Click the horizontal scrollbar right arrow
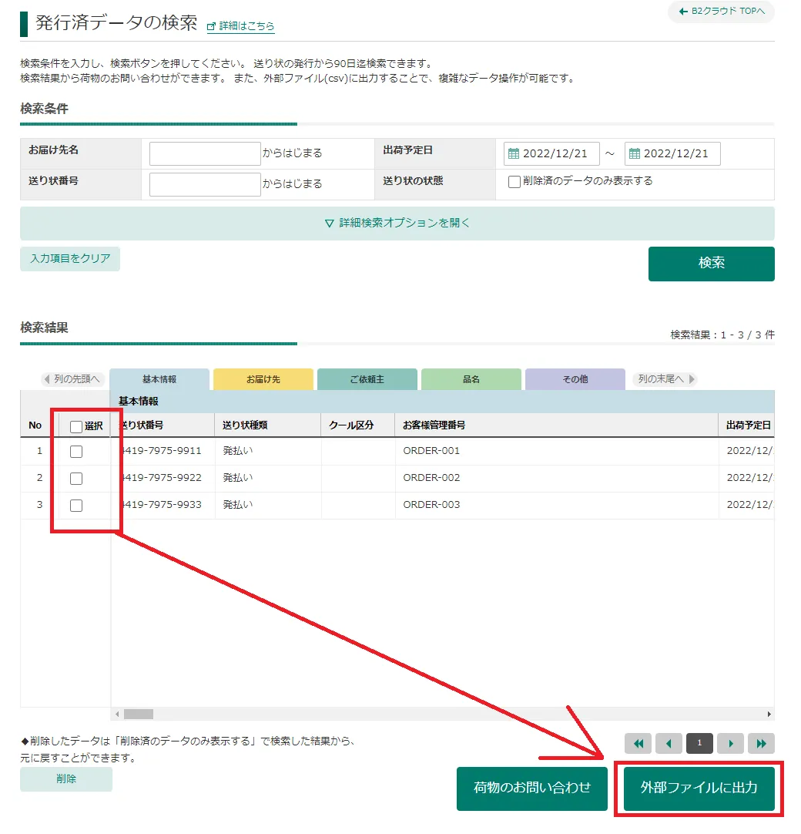This screenshot has width=801, height=834. click(x=769, y=714)
